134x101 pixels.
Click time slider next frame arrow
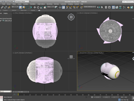(28, 92)
